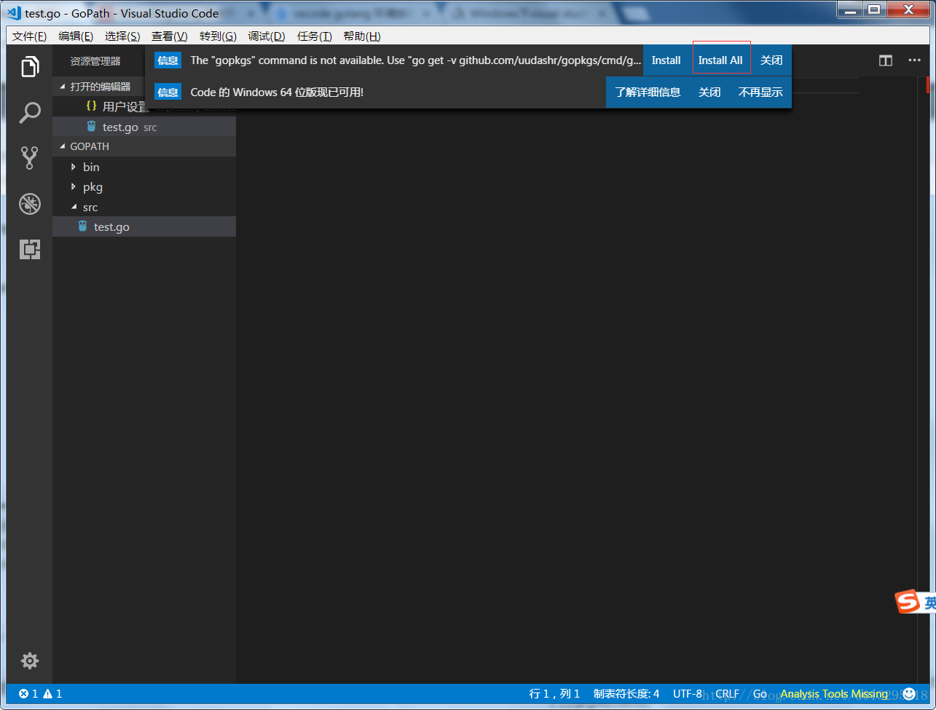Click the VS Code logo in title bar

pos(14,13)
